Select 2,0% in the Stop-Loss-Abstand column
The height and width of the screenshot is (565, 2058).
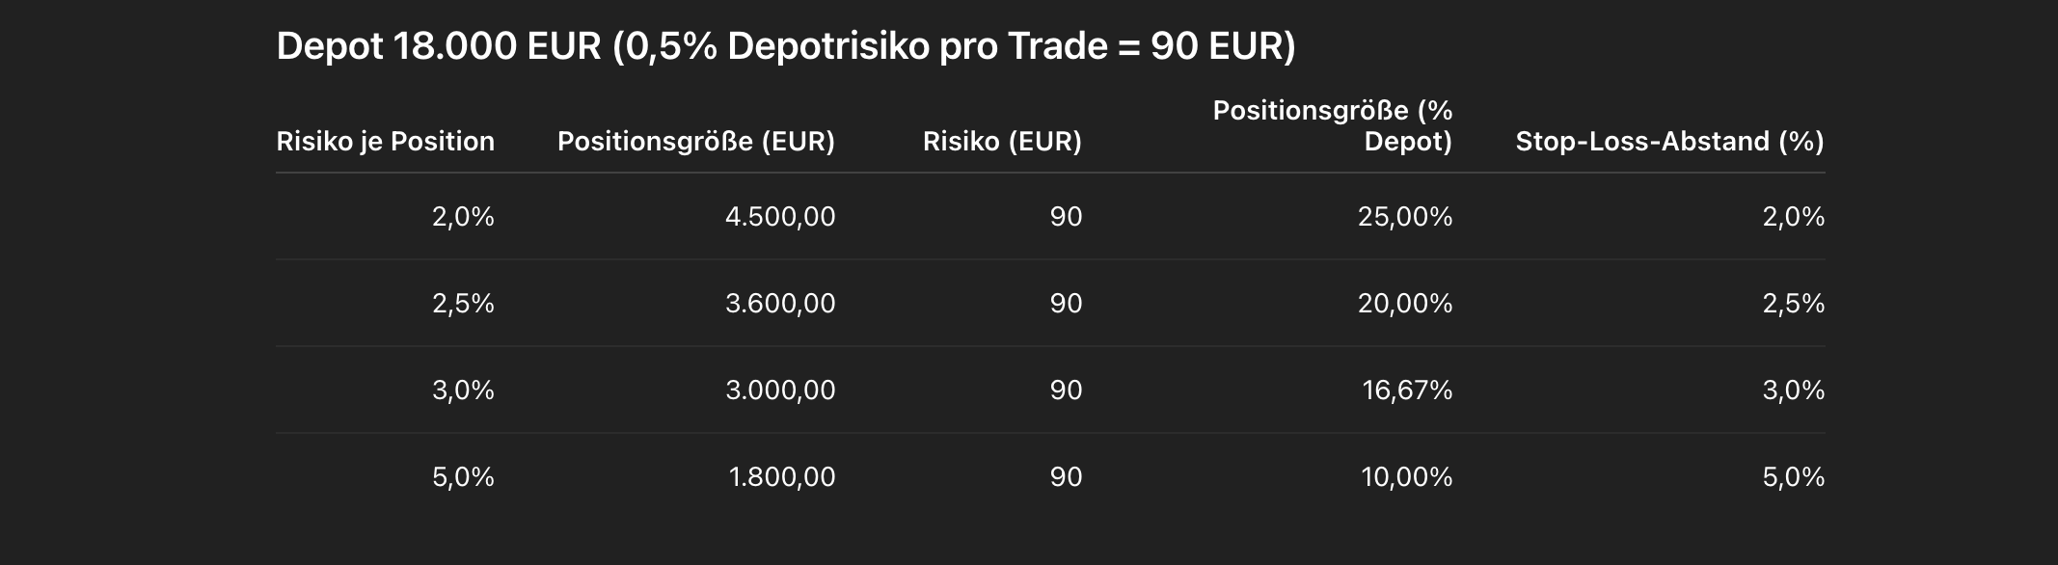1793,217
